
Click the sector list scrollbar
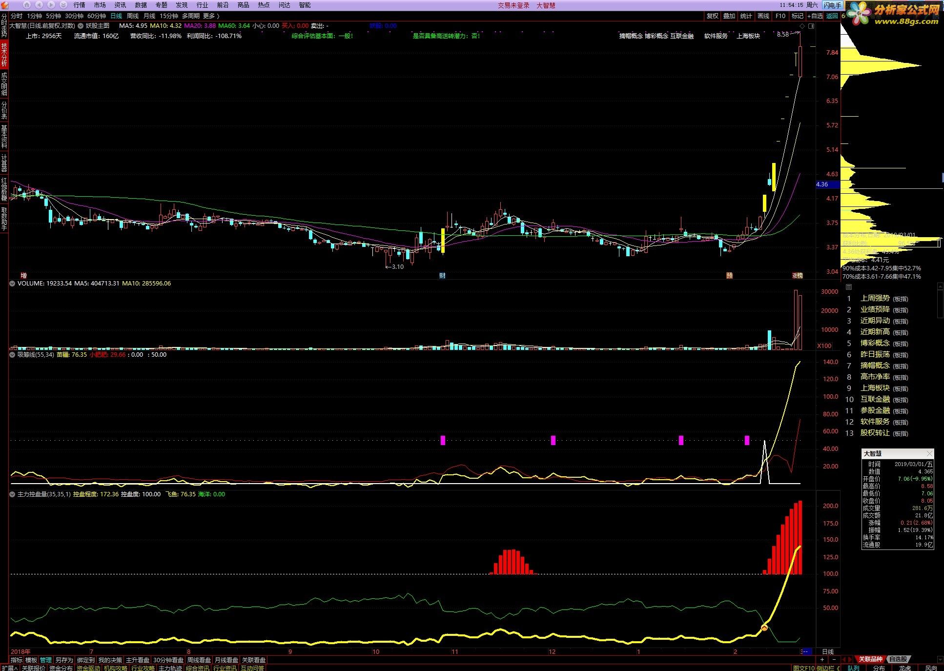point(941,300)
